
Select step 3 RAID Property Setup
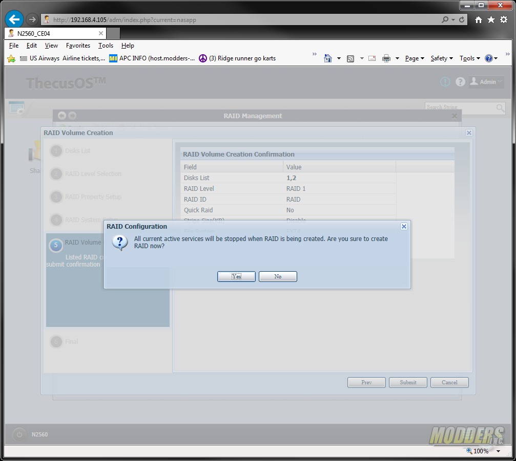pyautogui.click(x=86, y=197)
